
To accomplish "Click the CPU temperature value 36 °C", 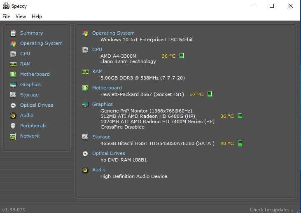I will tap(168, 56).
